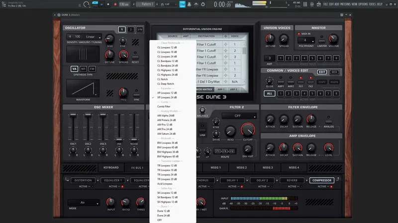The image size is (398, 223).
Task: Select the WT synthesis type button
Action: tap(83, 68)
